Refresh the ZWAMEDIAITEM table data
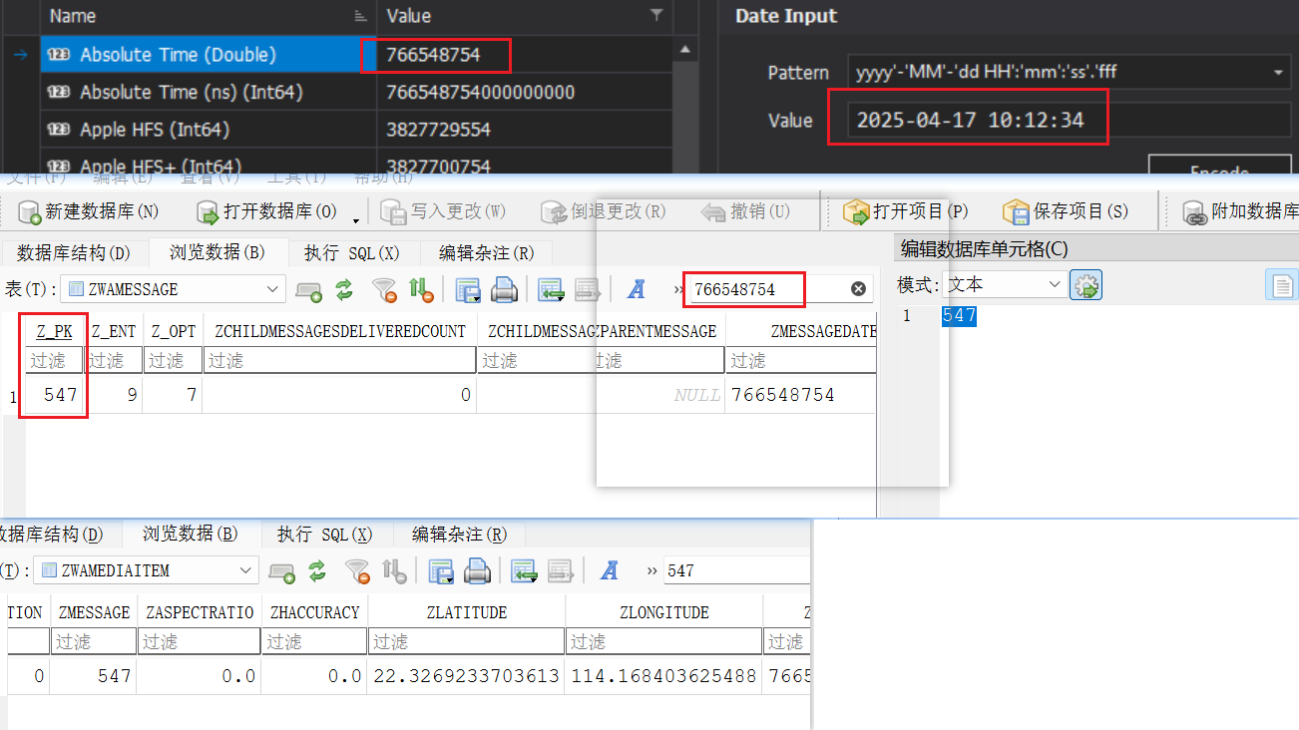The image size is (1299, 730). (x=317, y=571)
